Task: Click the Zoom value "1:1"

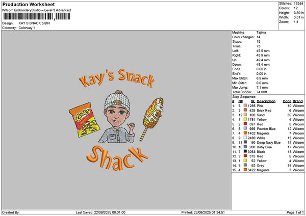Action: click(x=296, y=22)
